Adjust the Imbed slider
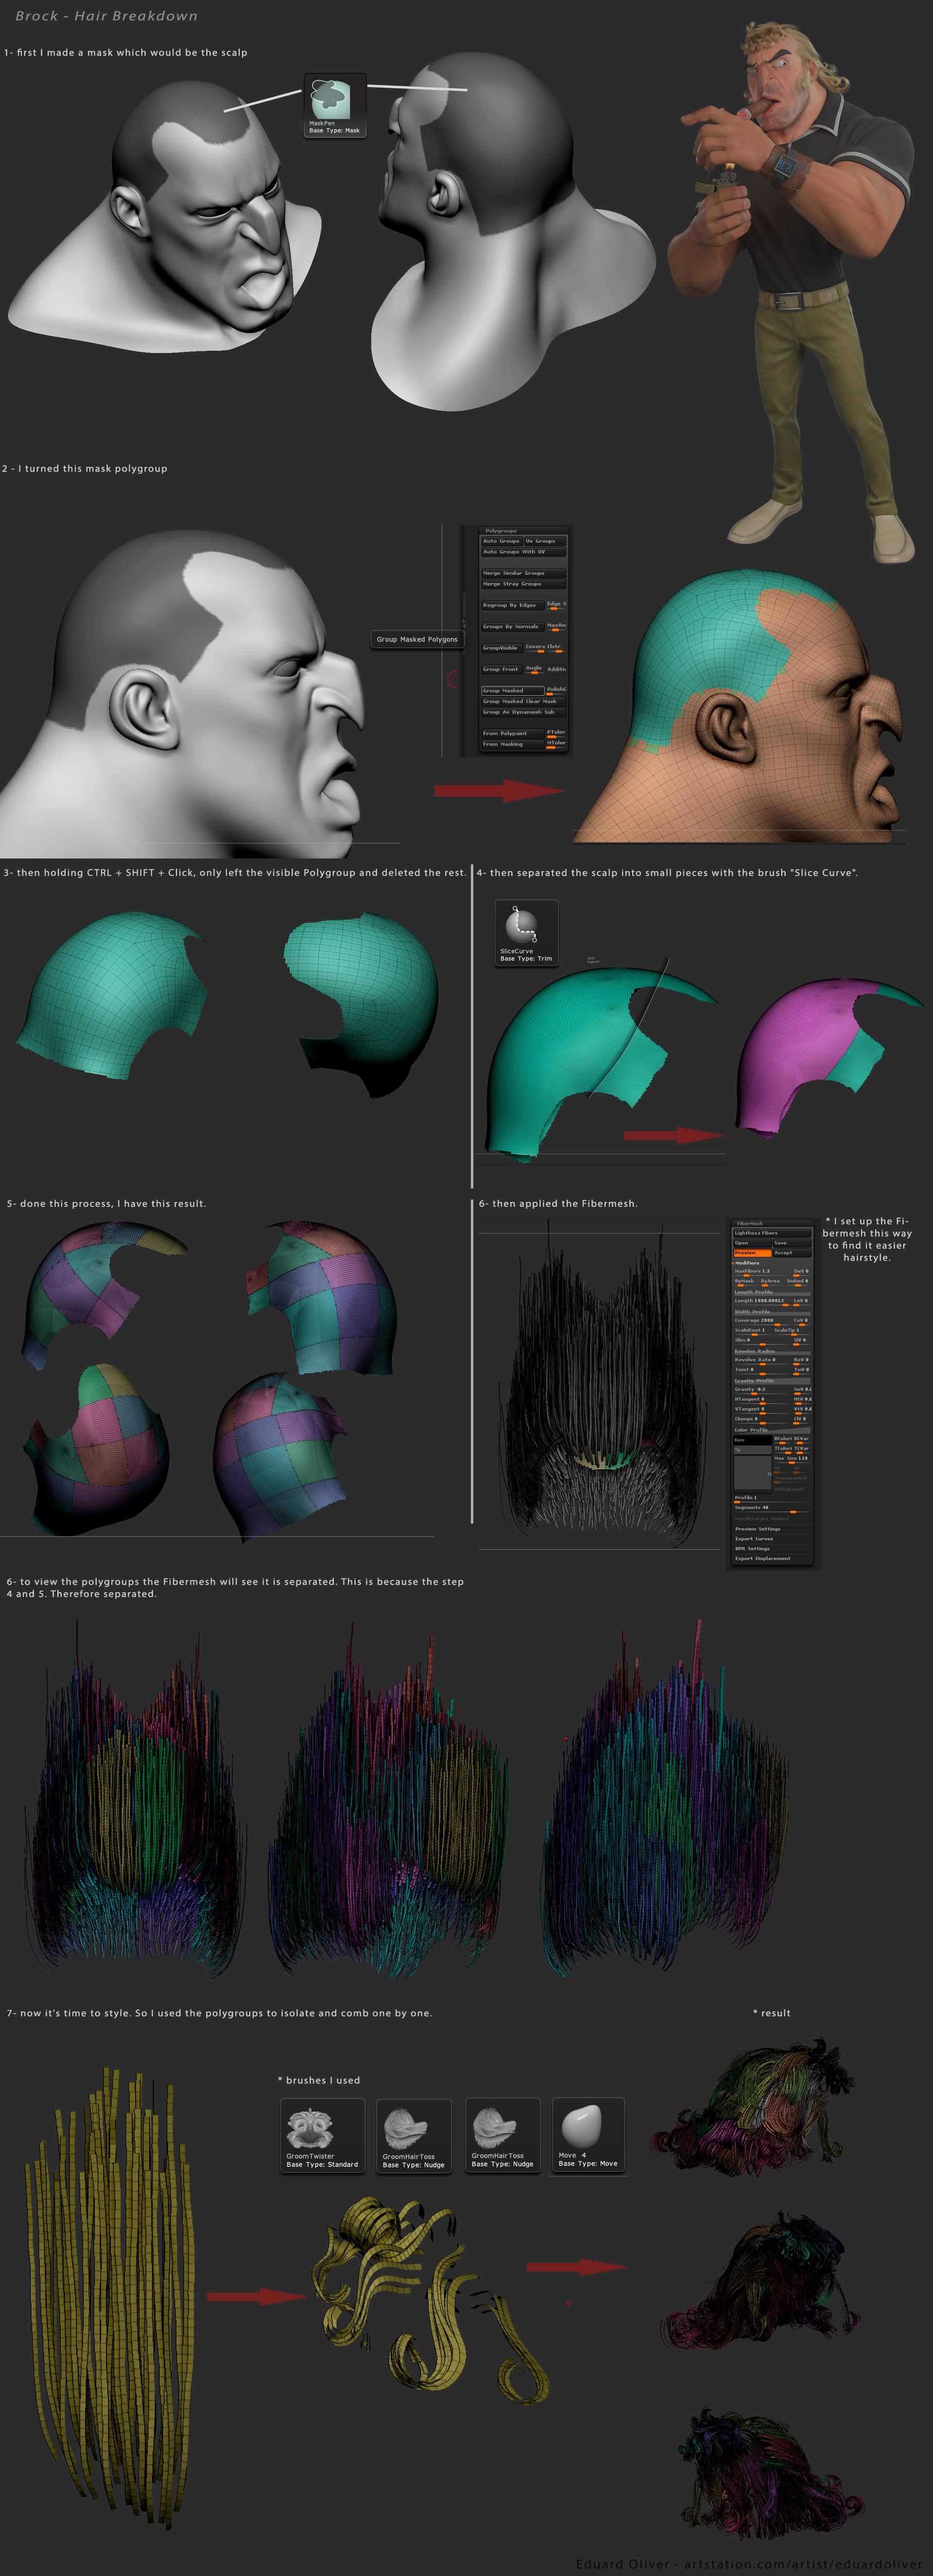 [x=798, y=1283]
